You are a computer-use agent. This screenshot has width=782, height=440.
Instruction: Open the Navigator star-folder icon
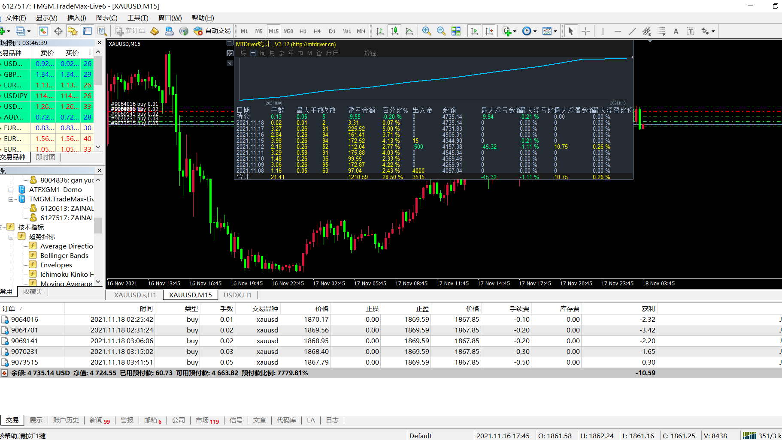coord(73,31)
